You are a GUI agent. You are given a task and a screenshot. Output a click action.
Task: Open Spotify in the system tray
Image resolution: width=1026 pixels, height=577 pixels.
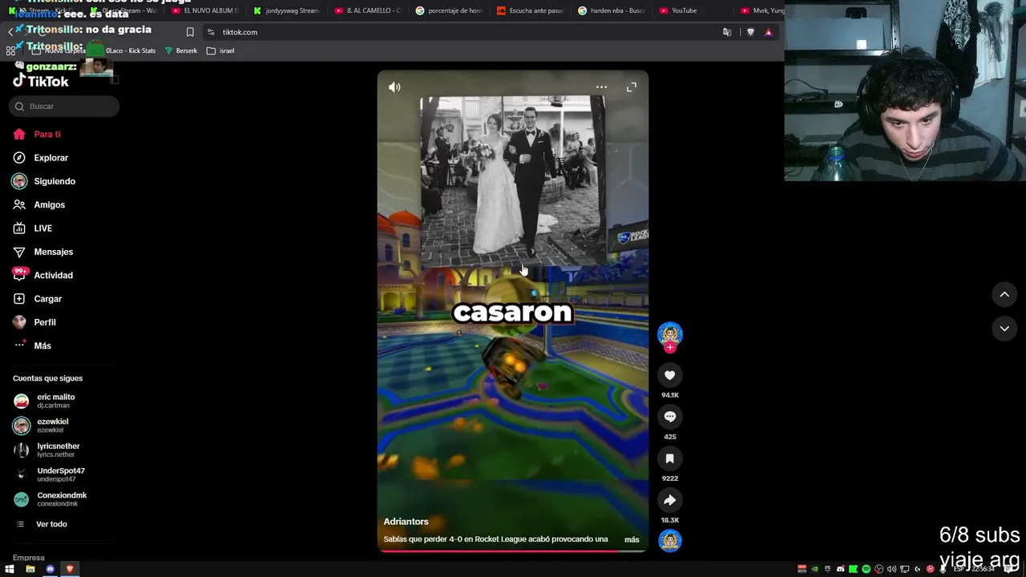[x=866, y=569]
